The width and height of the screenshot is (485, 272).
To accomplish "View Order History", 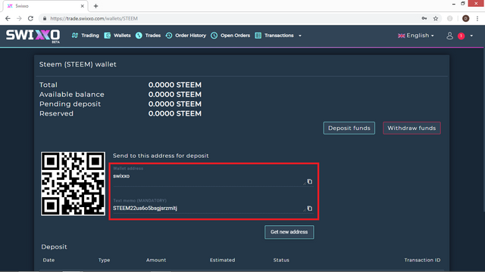I will coord(186,36).
